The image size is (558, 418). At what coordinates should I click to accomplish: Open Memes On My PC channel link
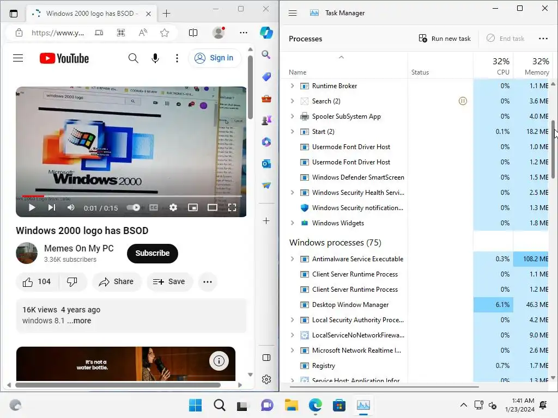[x=78, y=248]
